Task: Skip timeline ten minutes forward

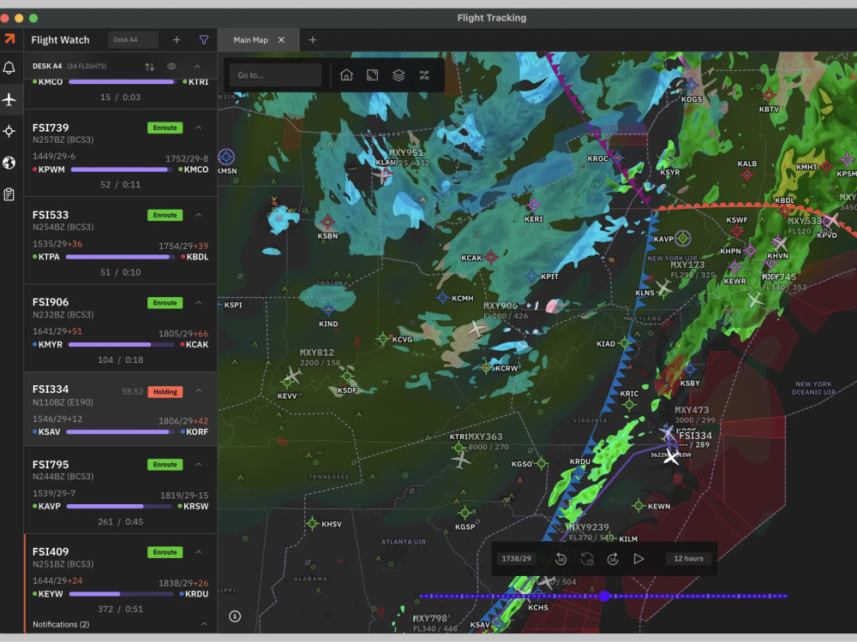Action: pos(613,559)
